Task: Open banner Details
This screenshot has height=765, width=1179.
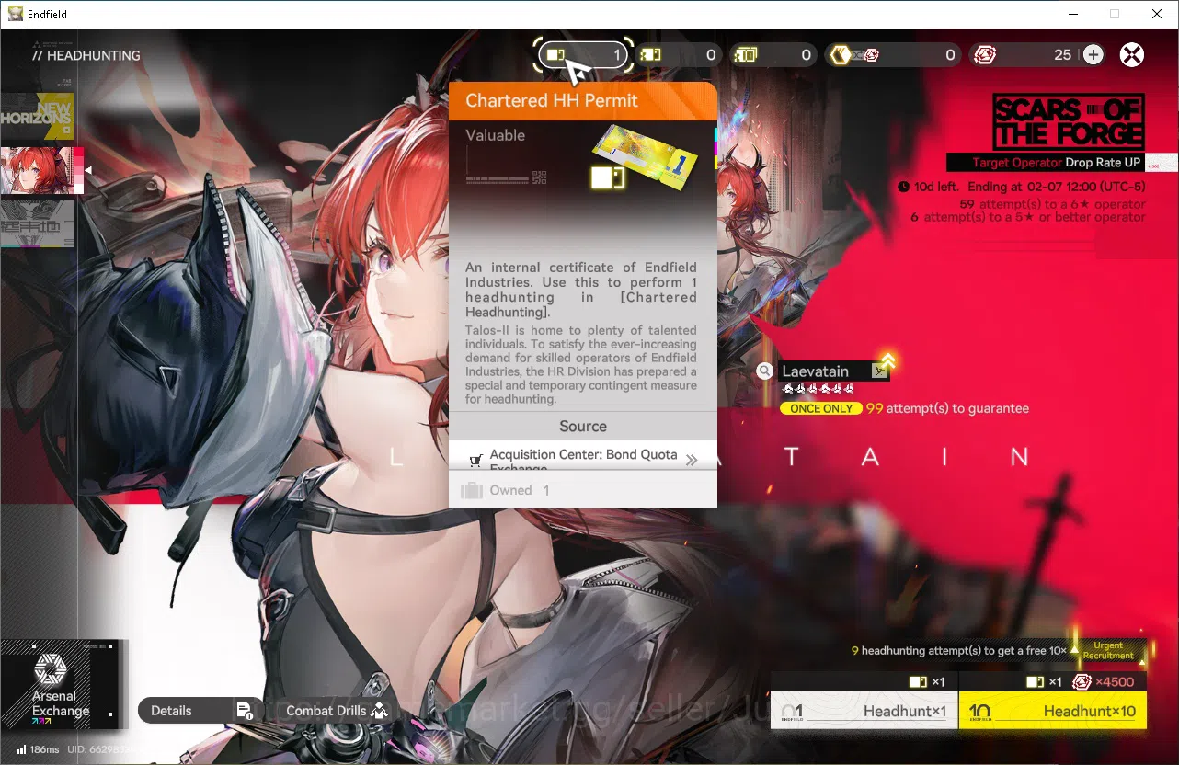Action: [201, 711]
